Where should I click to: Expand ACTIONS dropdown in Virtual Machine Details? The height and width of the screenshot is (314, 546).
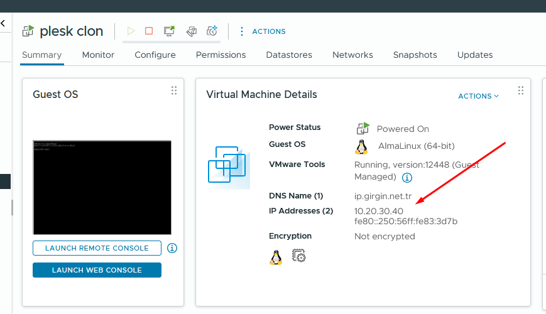(478, 96)
